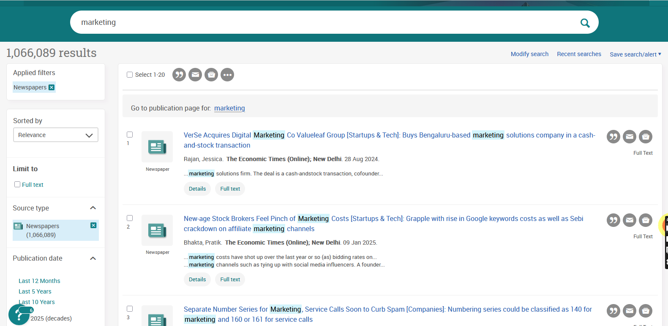Screen dimensions: 668x326
Task: Click Details button for first result
Action: pyautogui.click(x=197, y=189)
